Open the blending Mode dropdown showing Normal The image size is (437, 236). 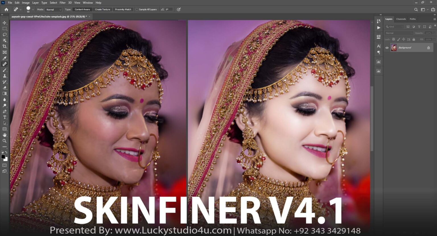53,9
